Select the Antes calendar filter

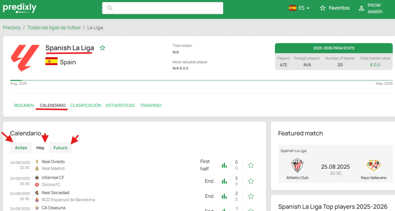point(21,148)
